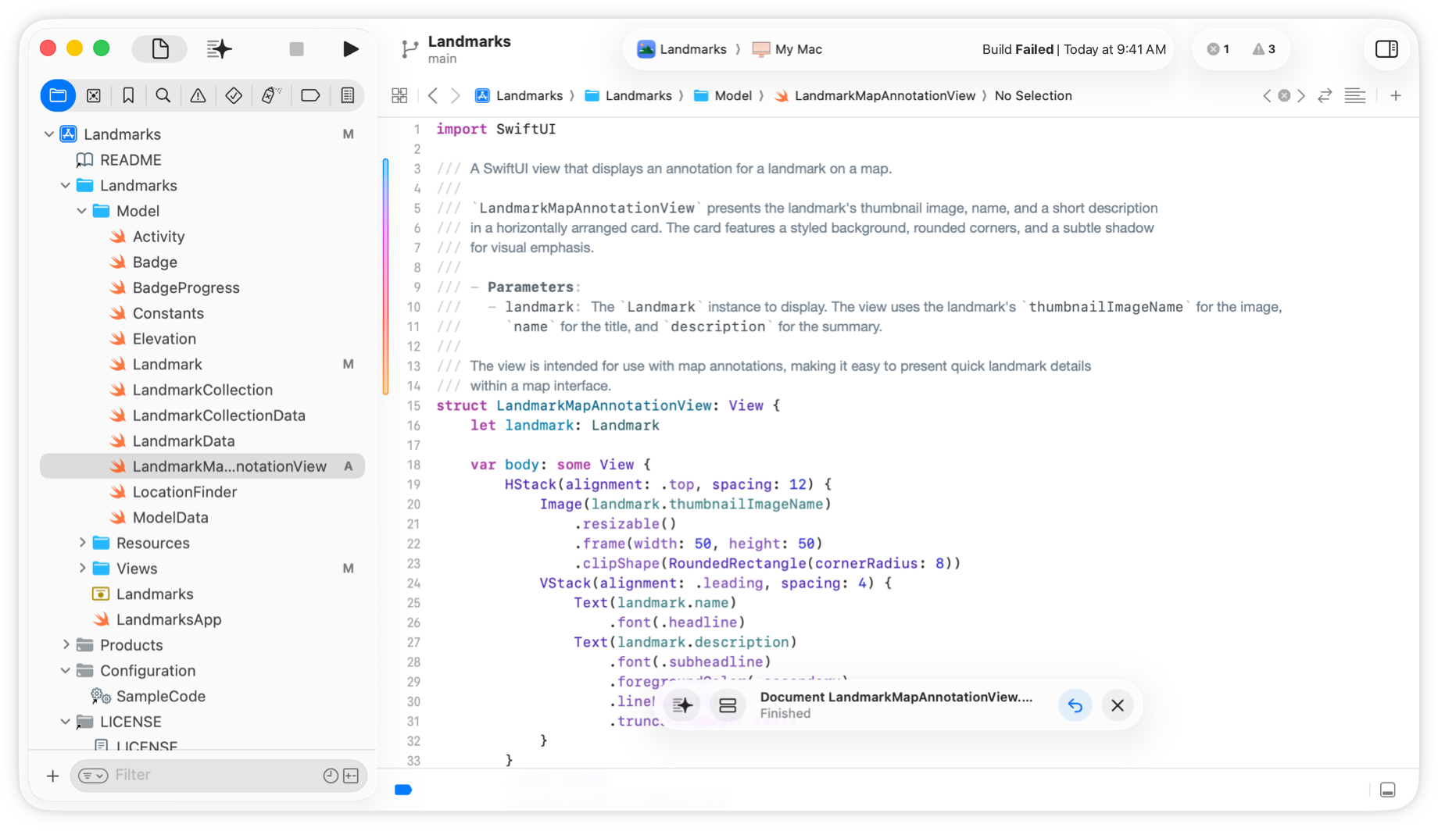This screenshot has height=831, width=1438.
Task: Show the Issue navigator
Action: [198, 95]
